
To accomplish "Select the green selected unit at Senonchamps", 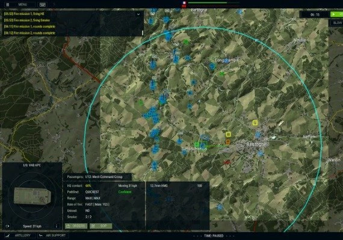I will 197,144.
